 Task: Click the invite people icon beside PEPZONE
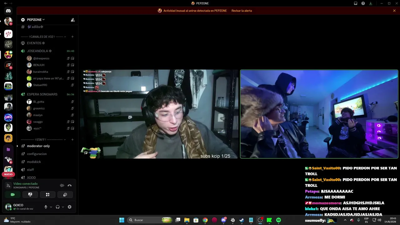pyautogui.click(x=73, y=20)
